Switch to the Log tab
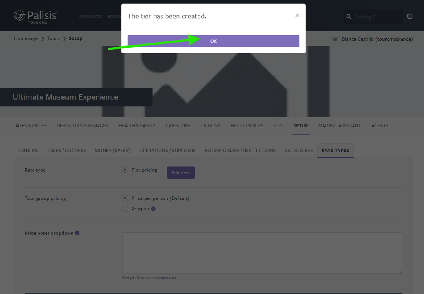This screenshot has width=424, height=294. coord(278,126)
